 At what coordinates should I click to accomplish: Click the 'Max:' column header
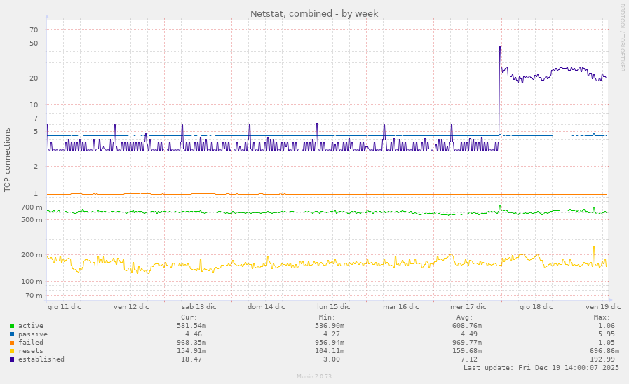point(602,317)
